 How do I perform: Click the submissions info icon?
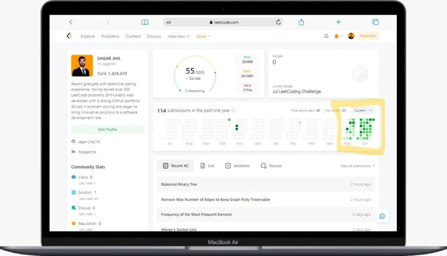[233, 110]
